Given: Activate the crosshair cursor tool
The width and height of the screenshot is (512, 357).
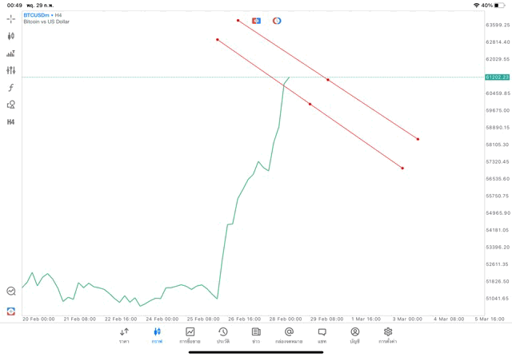Looking at the screenshot, I should pos(10,18).
